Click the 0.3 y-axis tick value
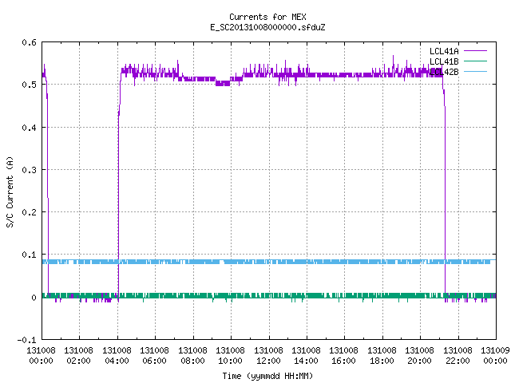Viewport: 511px width, 383px height. (29, 170)
